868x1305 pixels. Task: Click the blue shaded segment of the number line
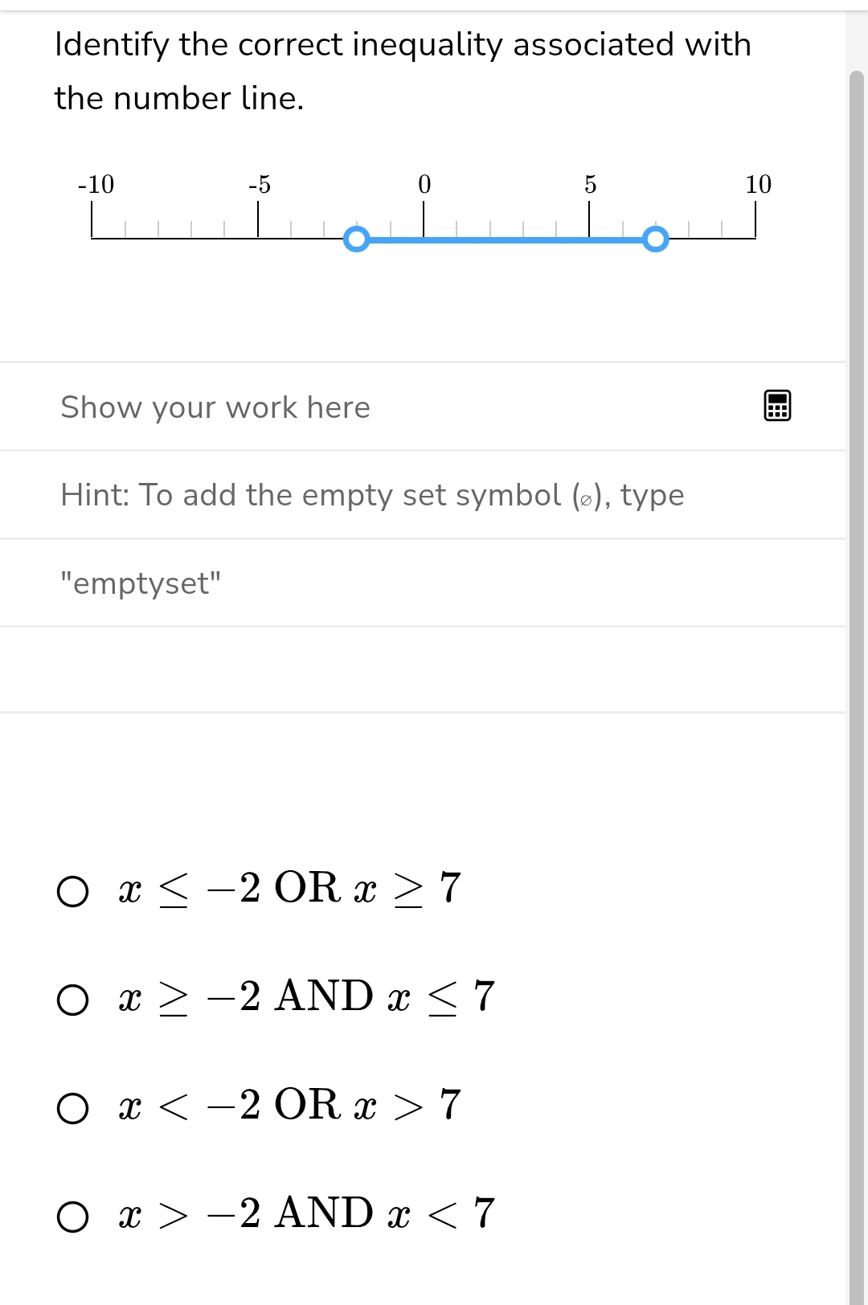coord(506,239)
